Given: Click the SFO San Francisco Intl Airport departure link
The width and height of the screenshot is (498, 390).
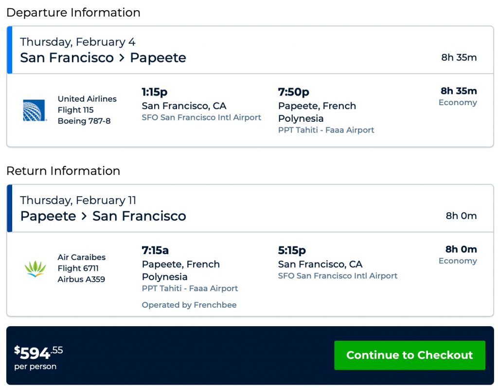Looking at the screenshot, I should (201, 117).
